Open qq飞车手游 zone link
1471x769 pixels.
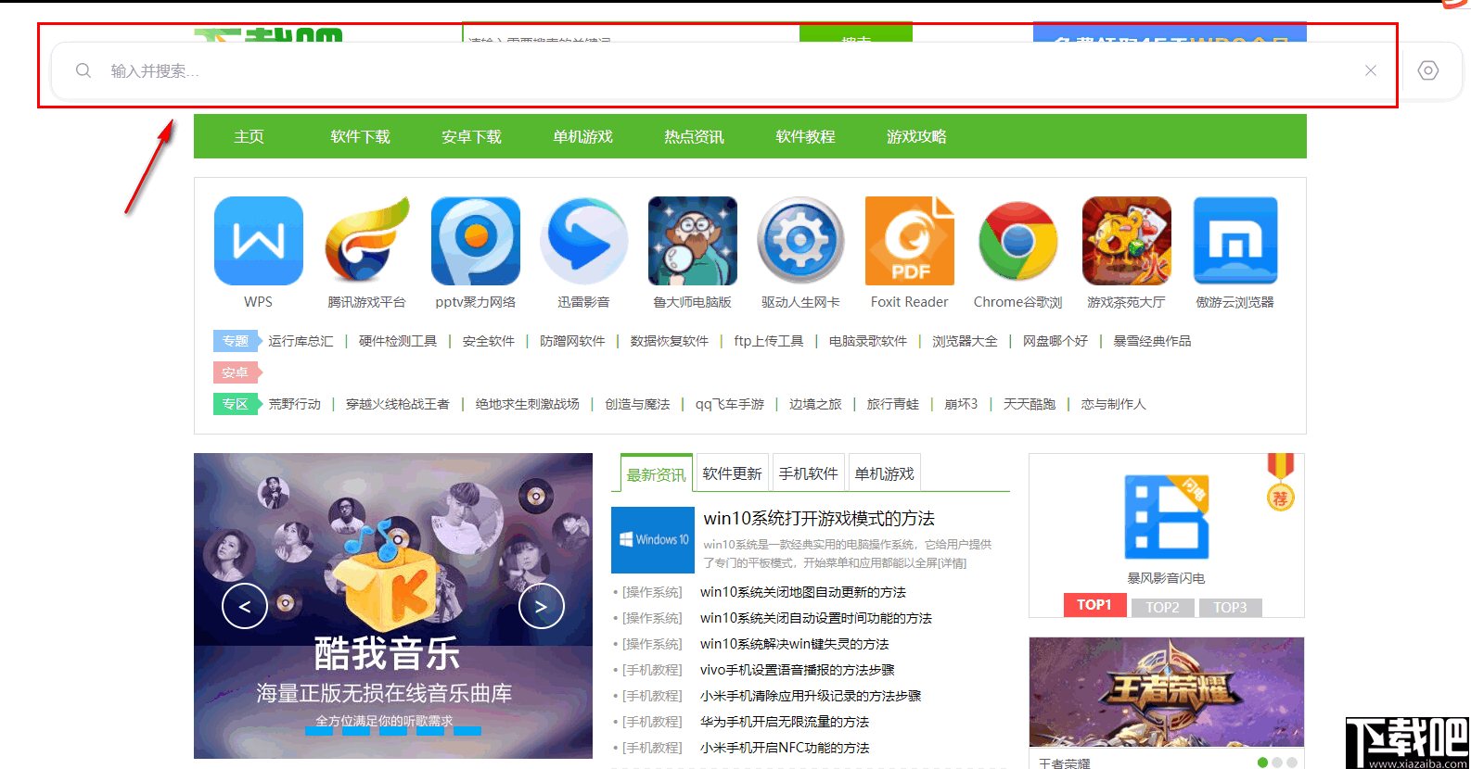[x=730, y=404]
